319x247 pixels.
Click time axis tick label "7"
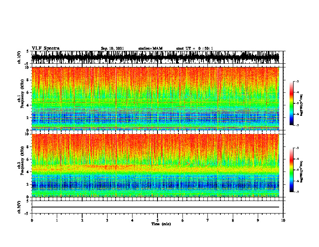tap(208, 220)
